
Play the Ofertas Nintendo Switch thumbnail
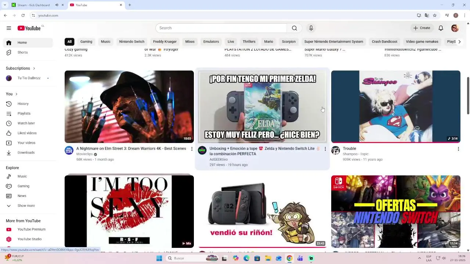396,212
